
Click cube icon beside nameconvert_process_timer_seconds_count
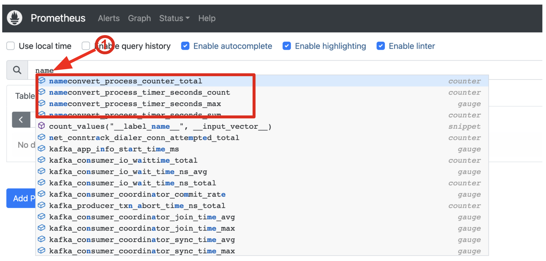(x=42, y=92)
